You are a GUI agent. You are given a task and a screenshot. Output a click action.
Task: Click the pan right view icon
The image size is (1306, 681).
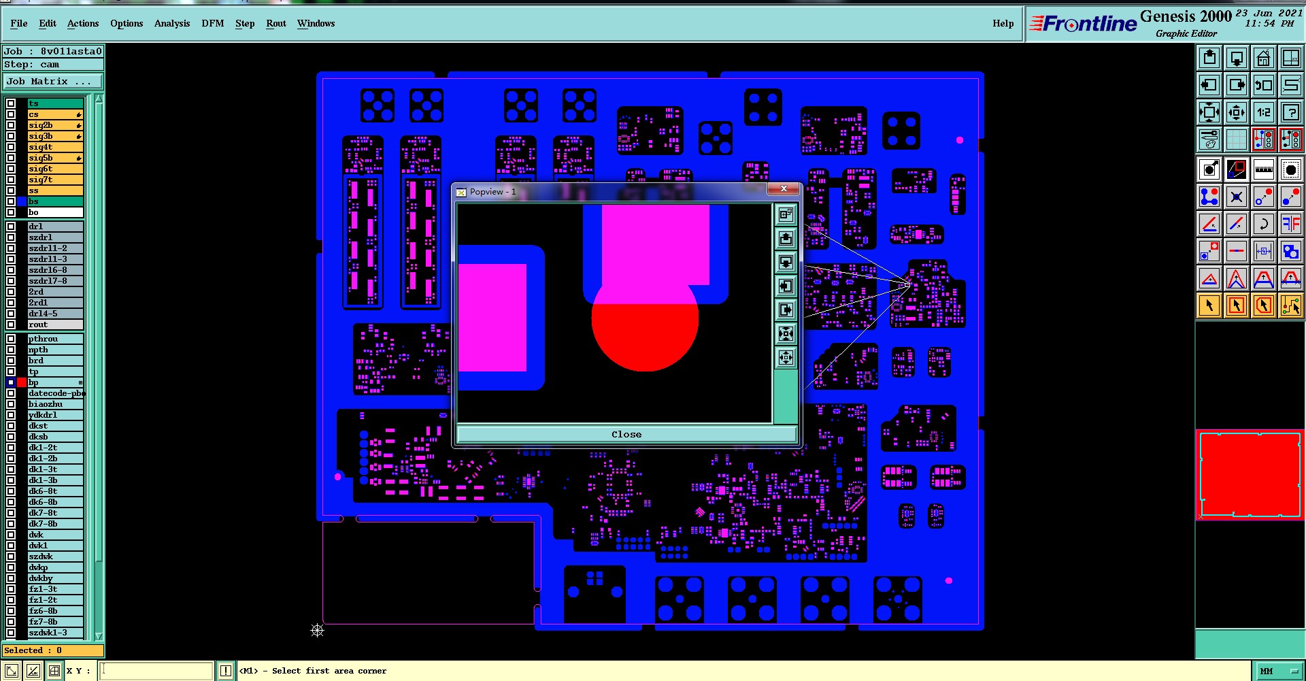1237,85
